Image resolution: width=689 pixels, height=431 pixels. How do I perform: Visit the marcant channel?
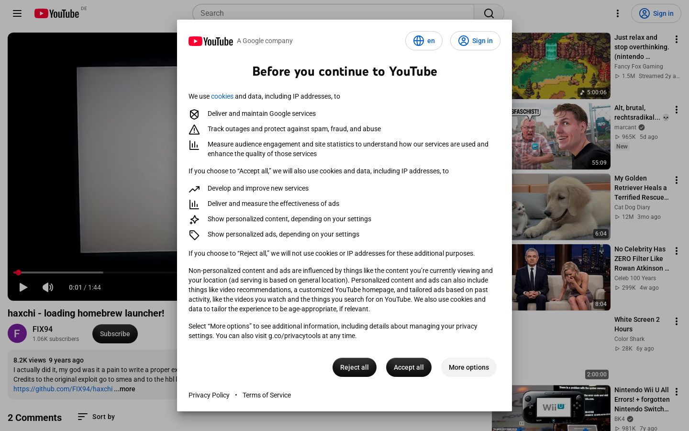(x=625, y=127)
